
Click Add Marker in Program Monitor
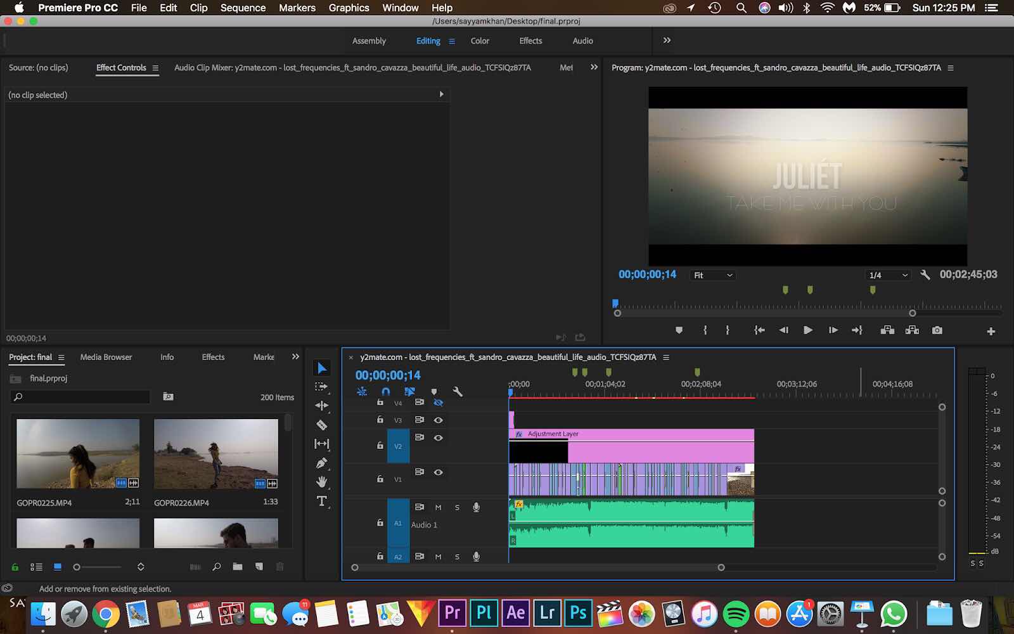(x=679, y=330)
